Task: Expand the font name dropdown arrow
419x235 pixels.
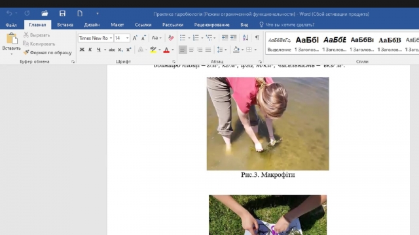Action: (111, 38)
